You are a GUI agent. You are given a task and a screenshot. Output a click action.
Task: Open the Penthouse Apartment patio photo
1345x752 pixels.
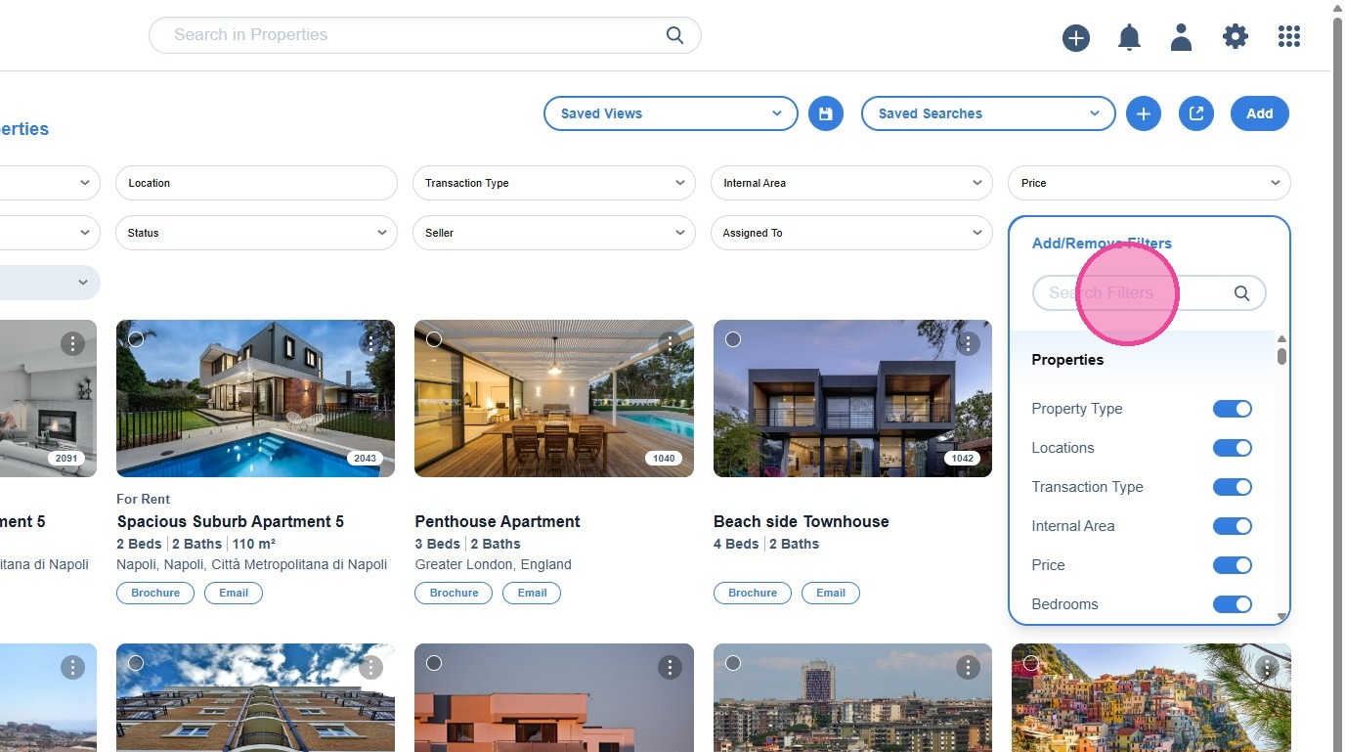point(554,398)
